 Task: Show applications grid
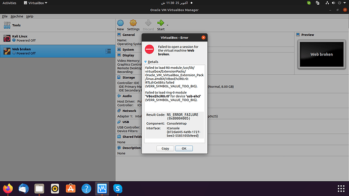341,188
